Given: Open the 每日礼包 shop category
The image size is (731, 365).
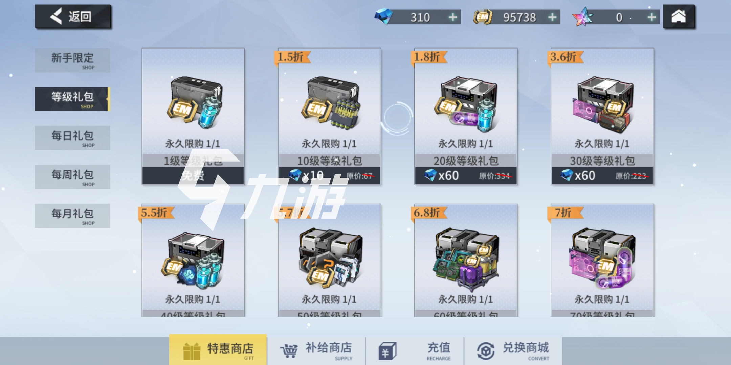Looking at the screenshot, I should point(72,138).
